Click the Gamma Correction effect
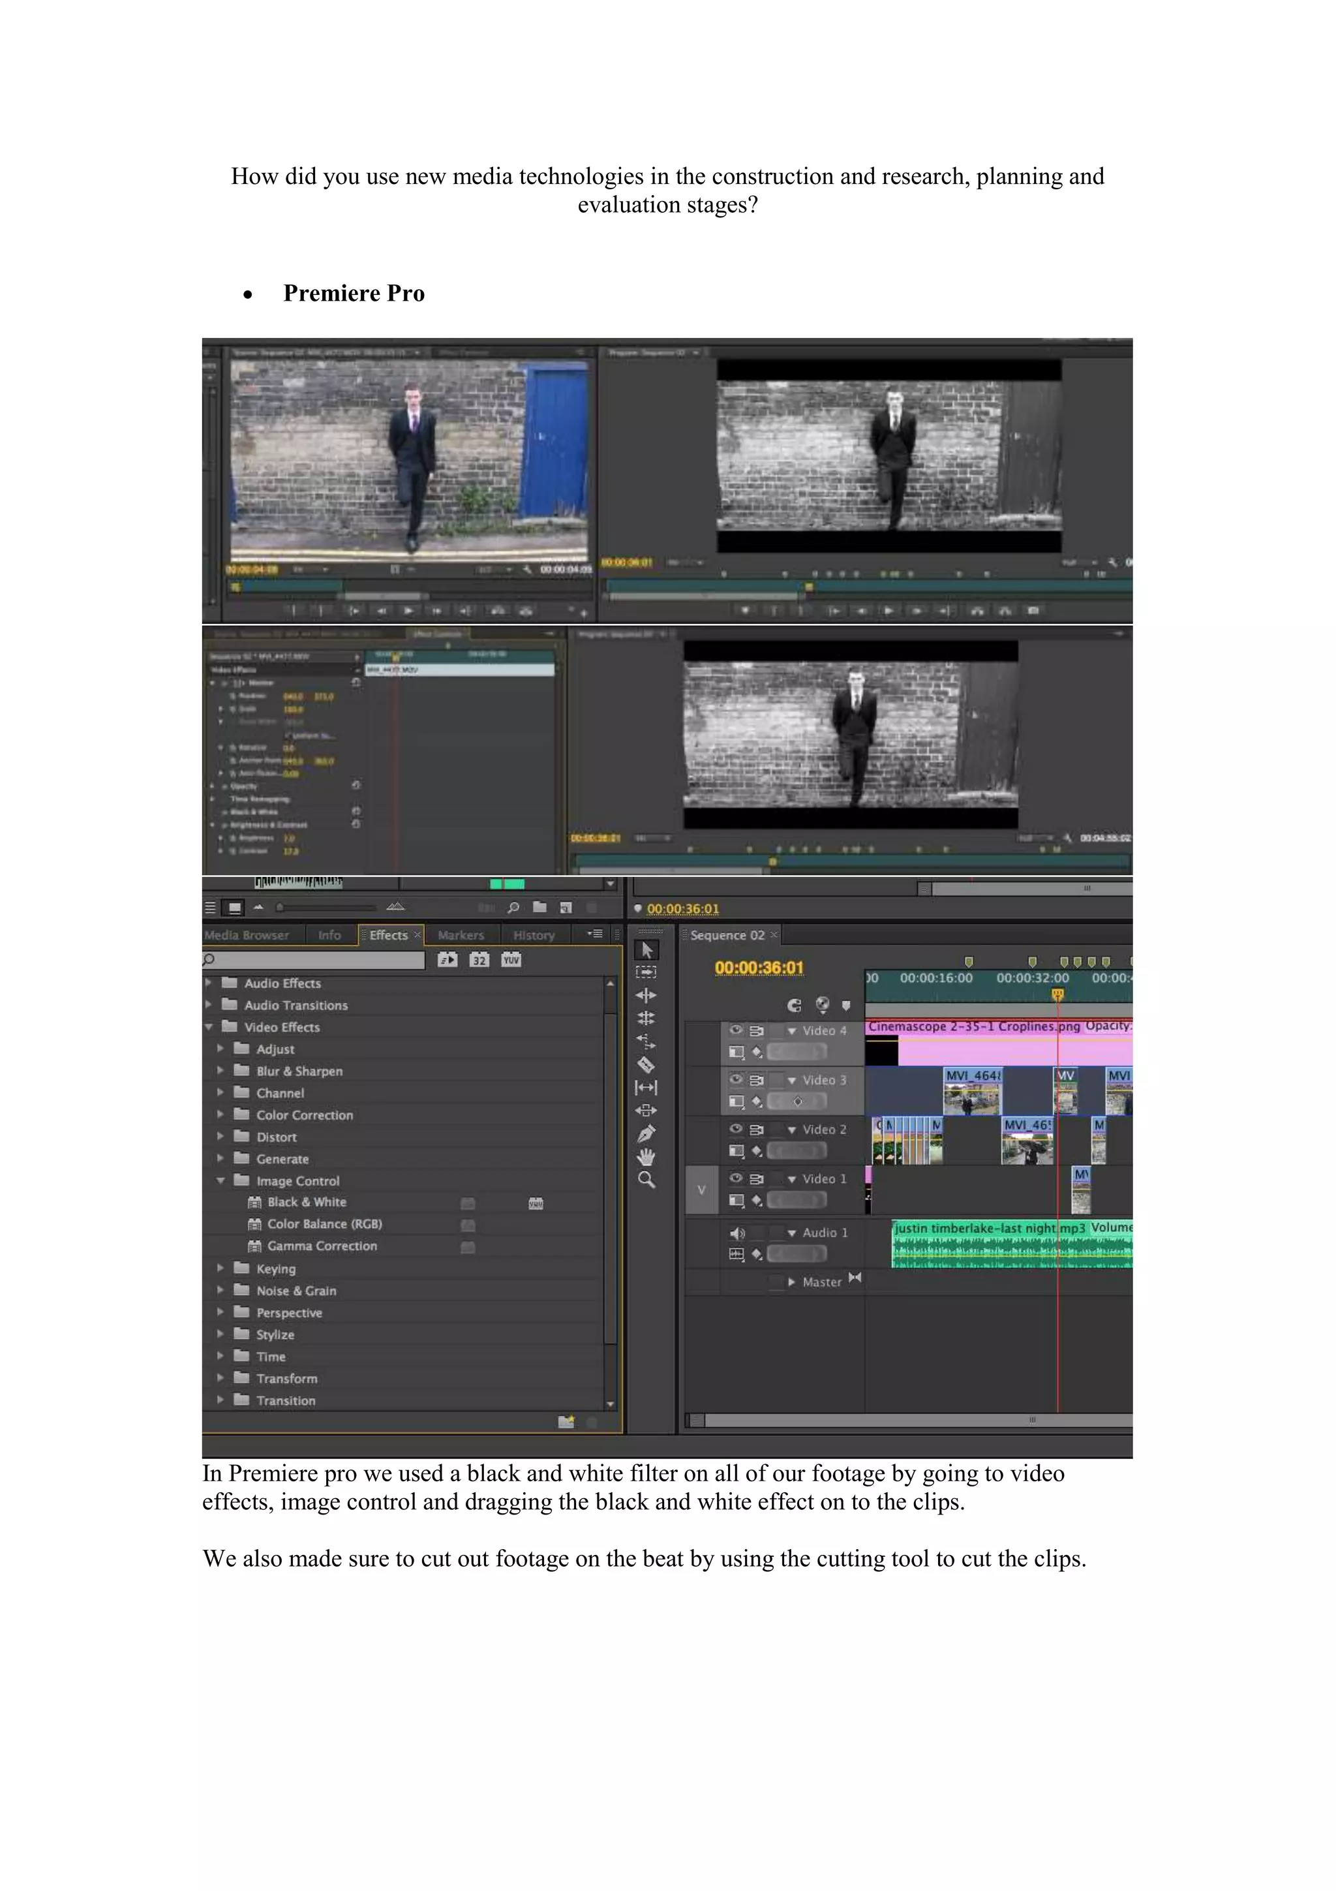 [x=322, y=1245]
